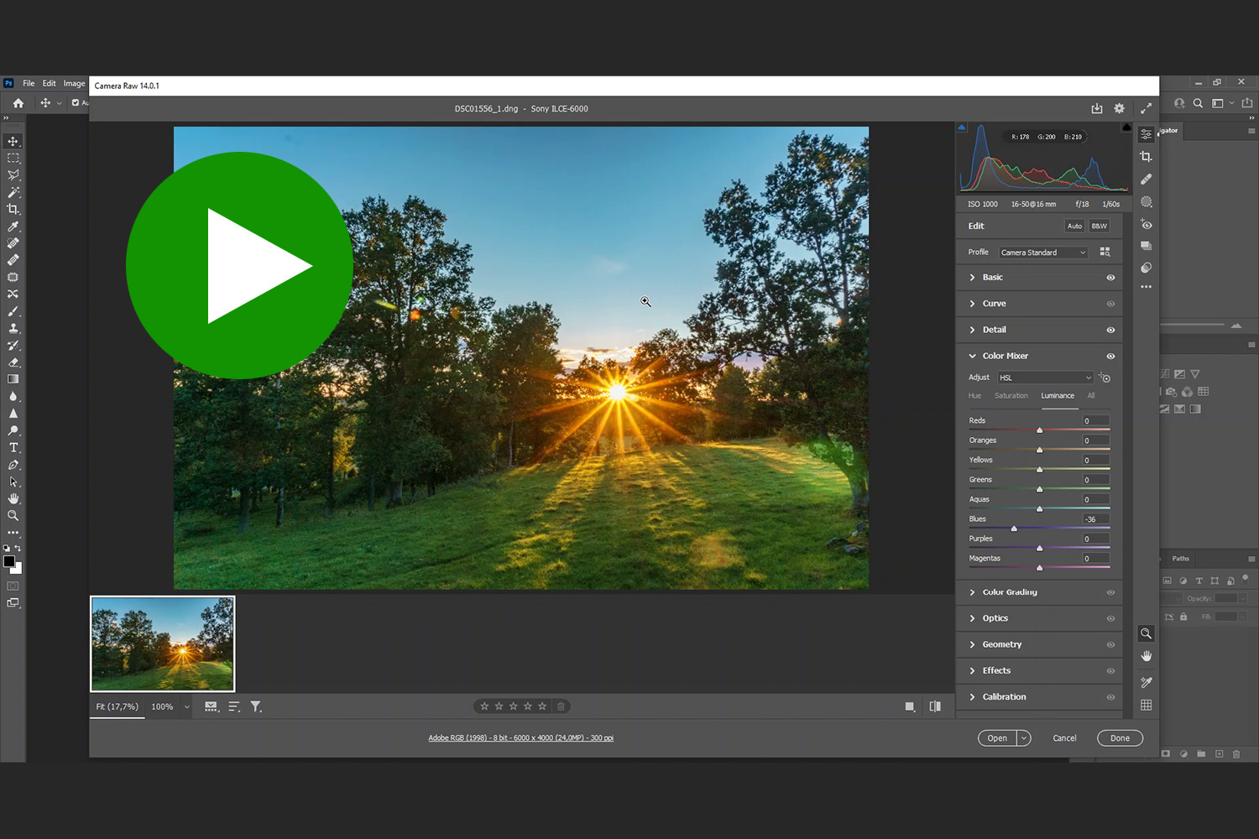Viewport: 1259px width, 839px height.
Task: Select the Zoom tool in right toolbar
Action: click(1146, 633)
